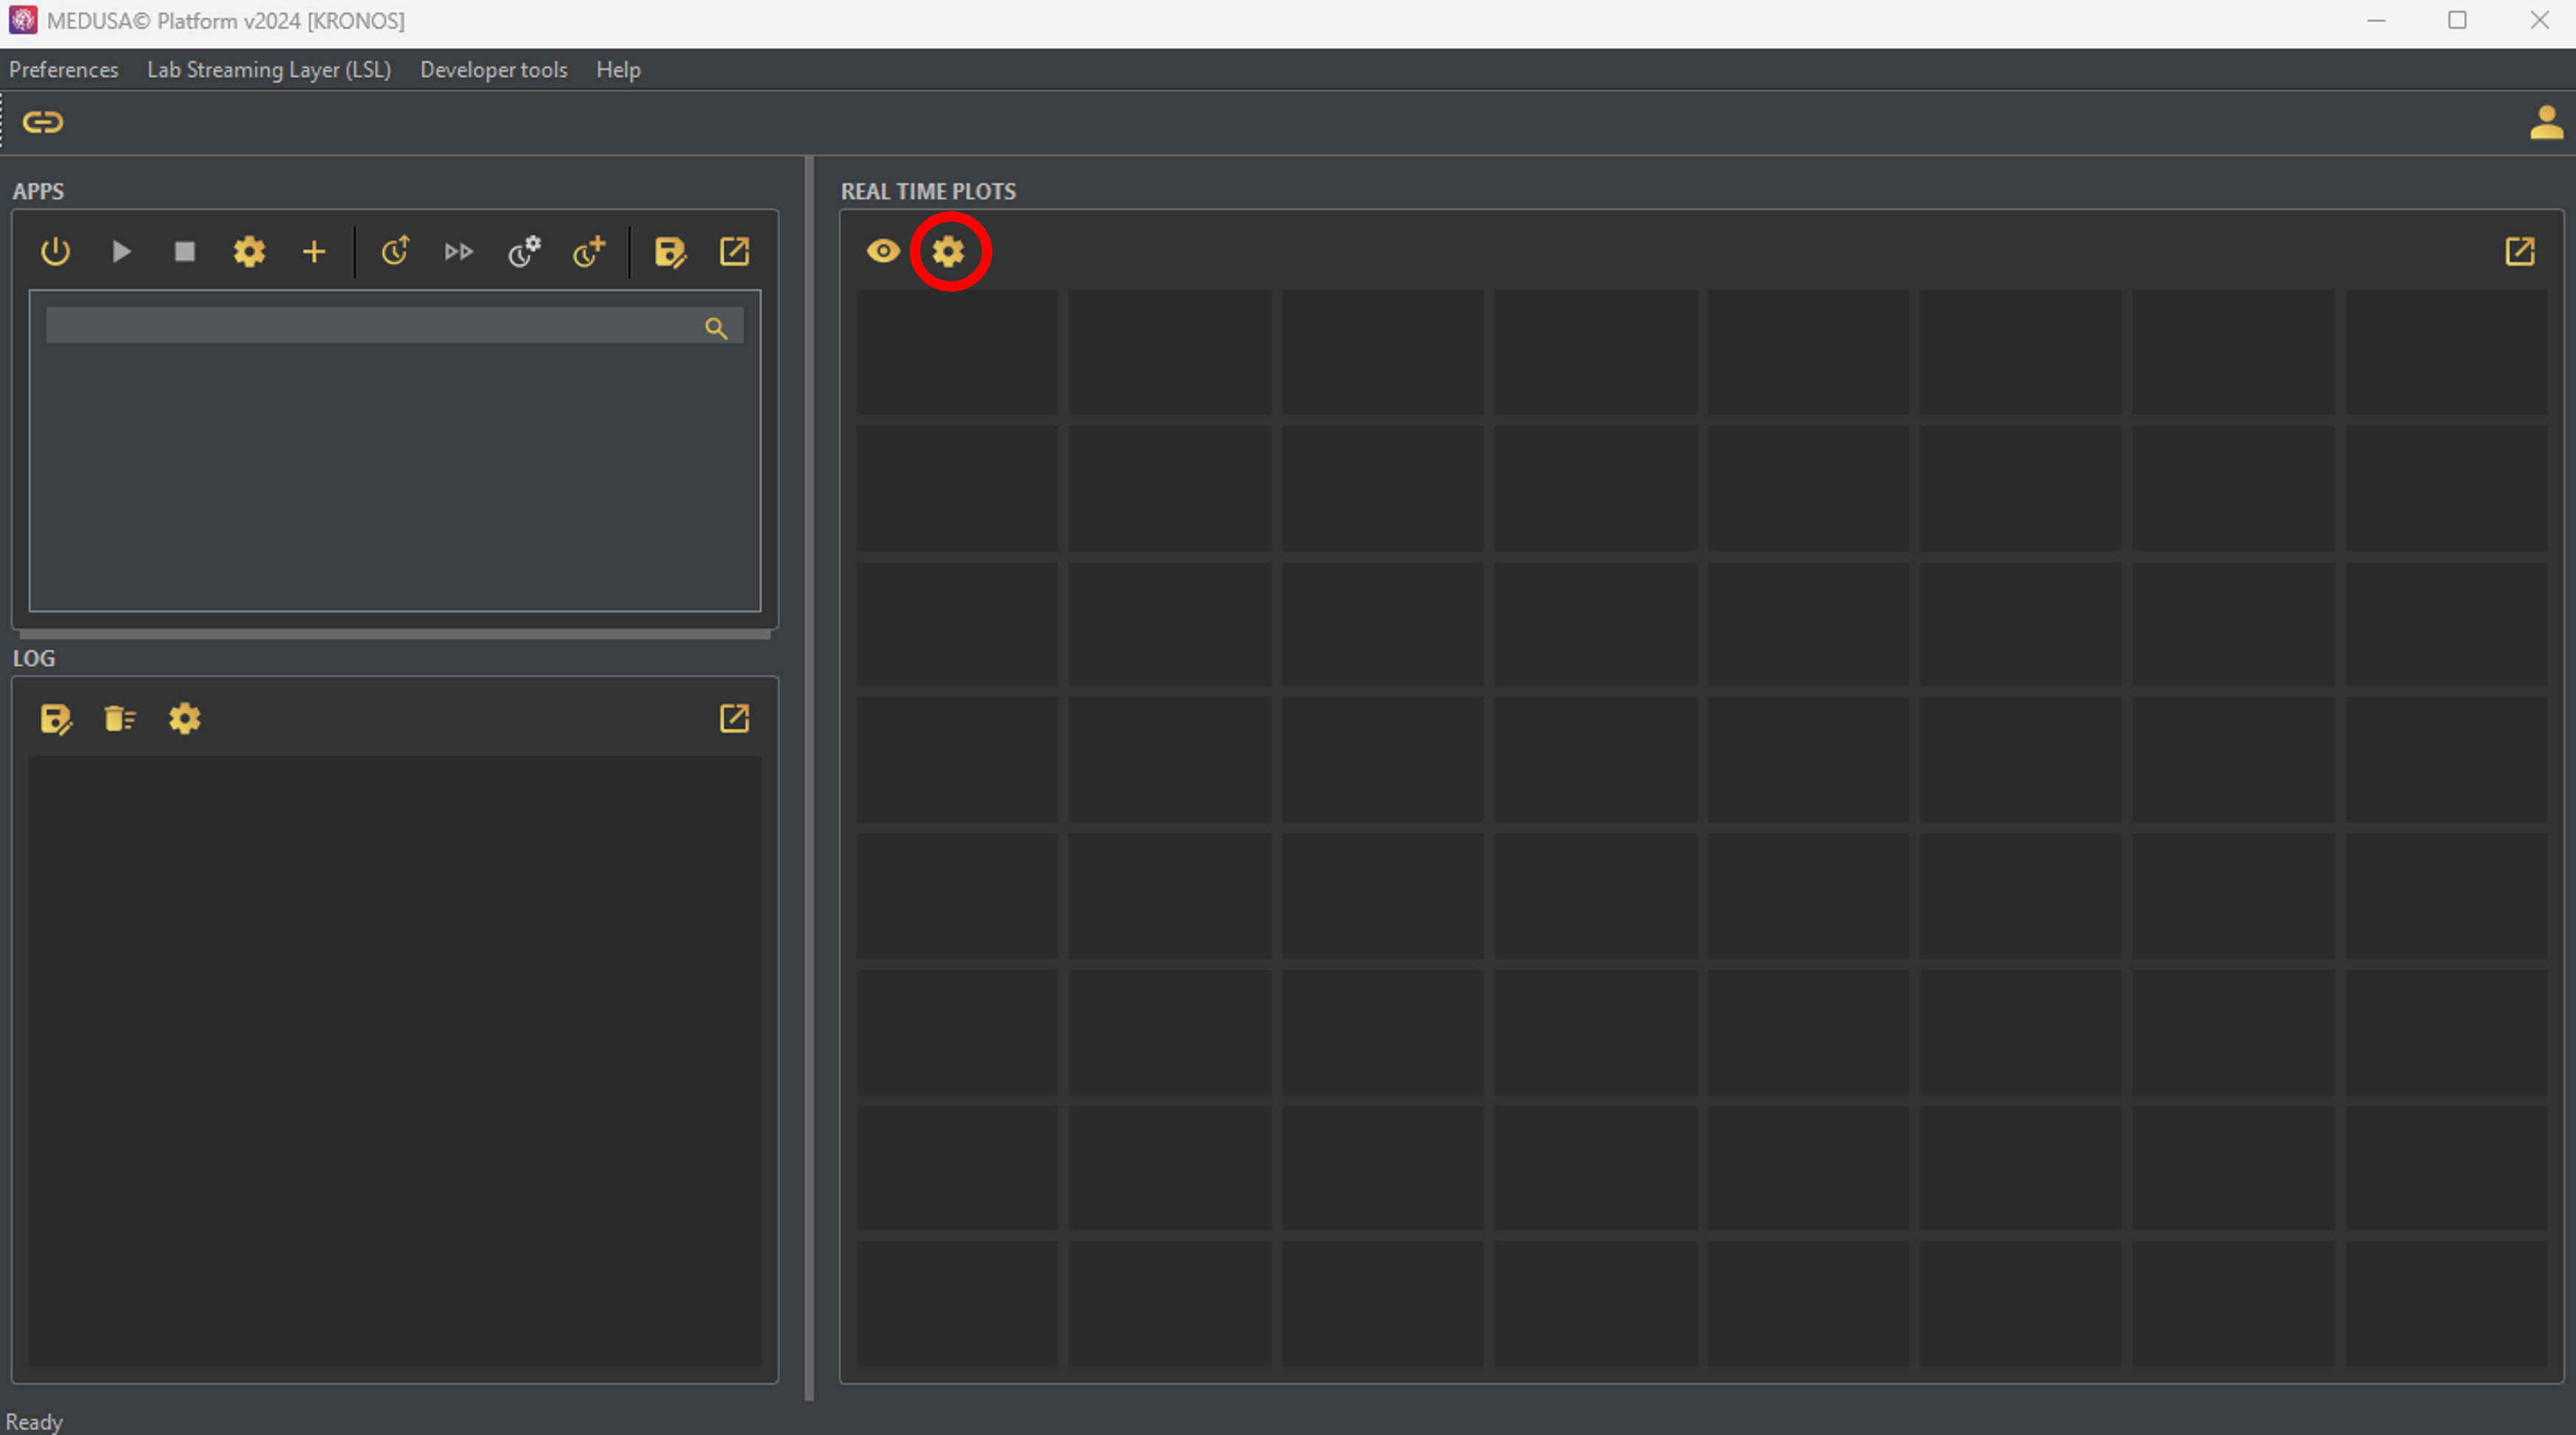Image resolution: width=2576 pixels, height=1435 pixels.
Task: Click the double-arrow fast-forward icon
Action: point(459,251)
